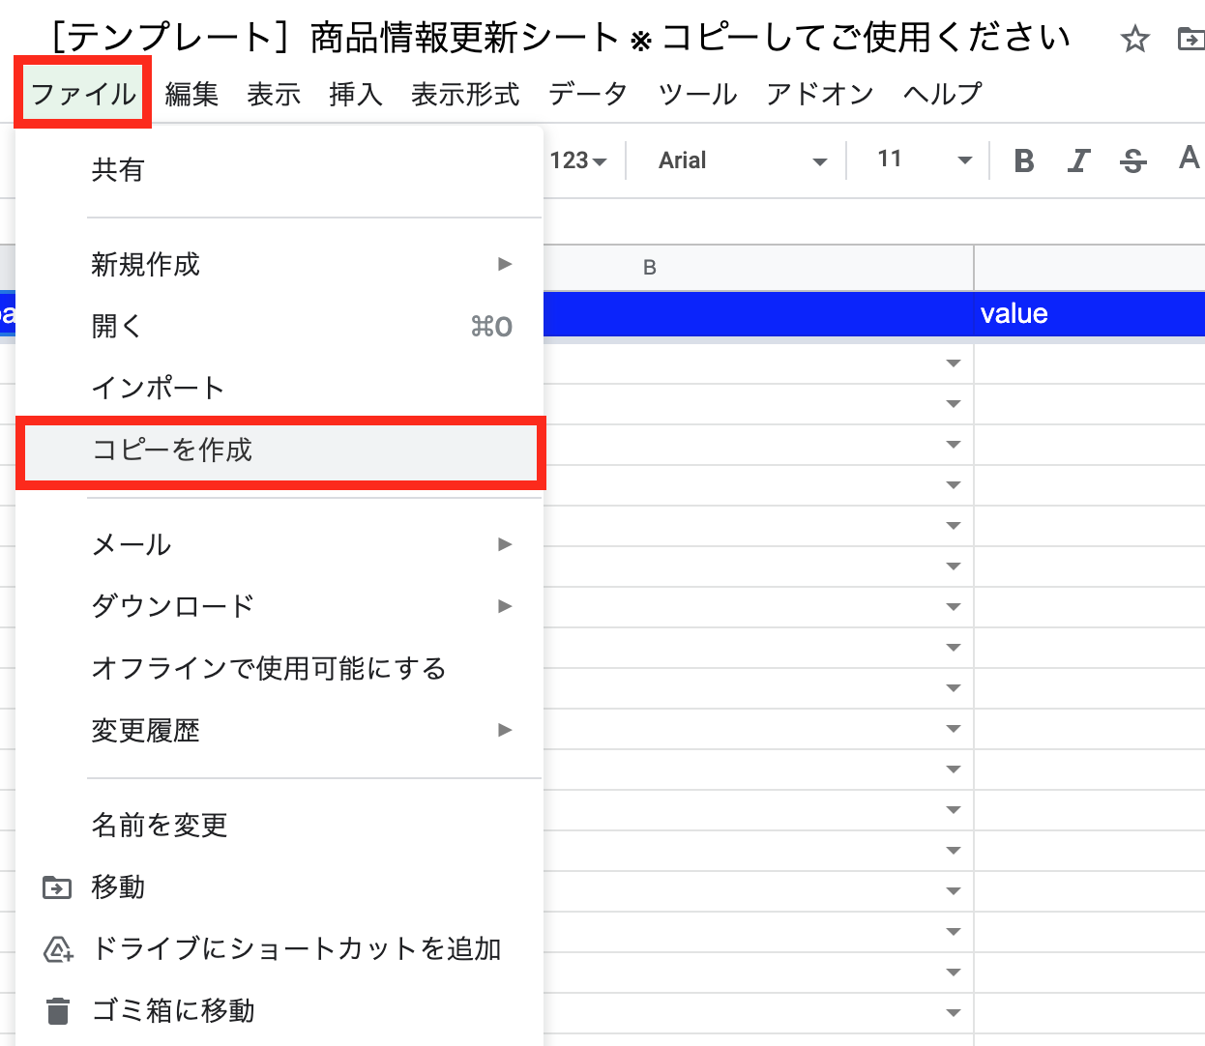This screenshot has height=1046, width=1205.
Task: Expand the ダウンロード submenu
Action: coord(174,606)
